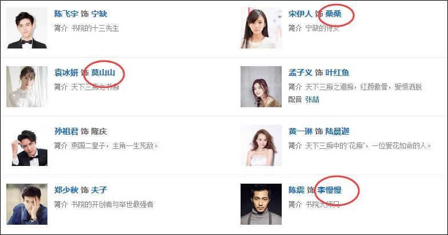448x235 pixels.
Task: Open actress 黄一琳's photo thumbnail
Action: pos(261,145)
